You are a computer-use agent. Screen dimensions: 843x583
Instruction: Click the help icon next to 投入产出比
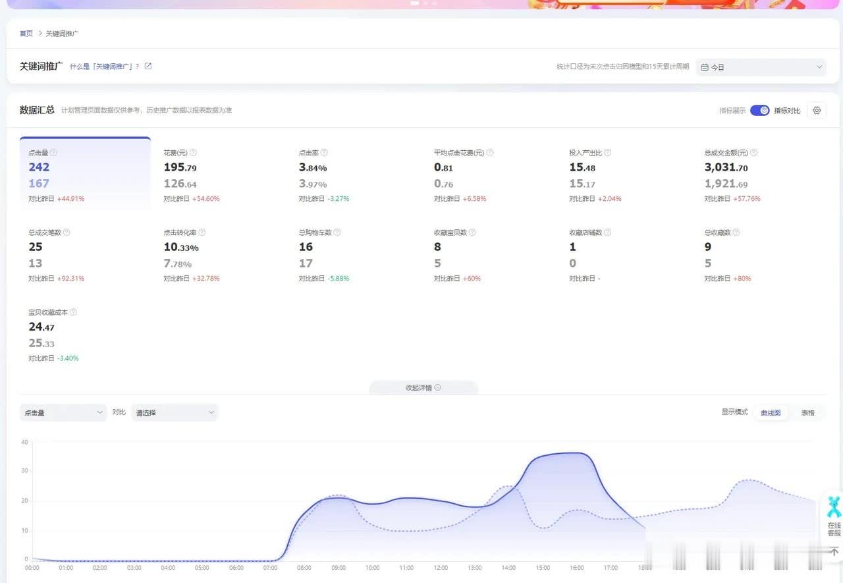[x=607, y=152]
